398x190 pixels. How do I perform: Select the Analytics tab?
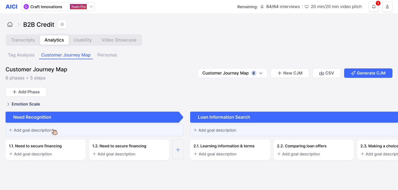pyautogui.click(x=54, y=40)
